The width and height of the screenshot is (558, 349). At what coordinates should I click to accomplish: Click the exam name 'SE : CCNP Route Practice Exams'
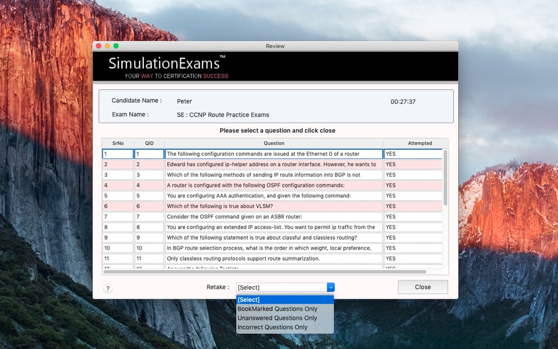(x=223, y=115)
